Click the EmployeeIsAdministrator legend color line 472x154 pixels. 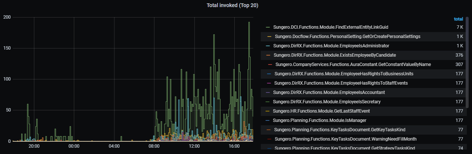(267, 46)
